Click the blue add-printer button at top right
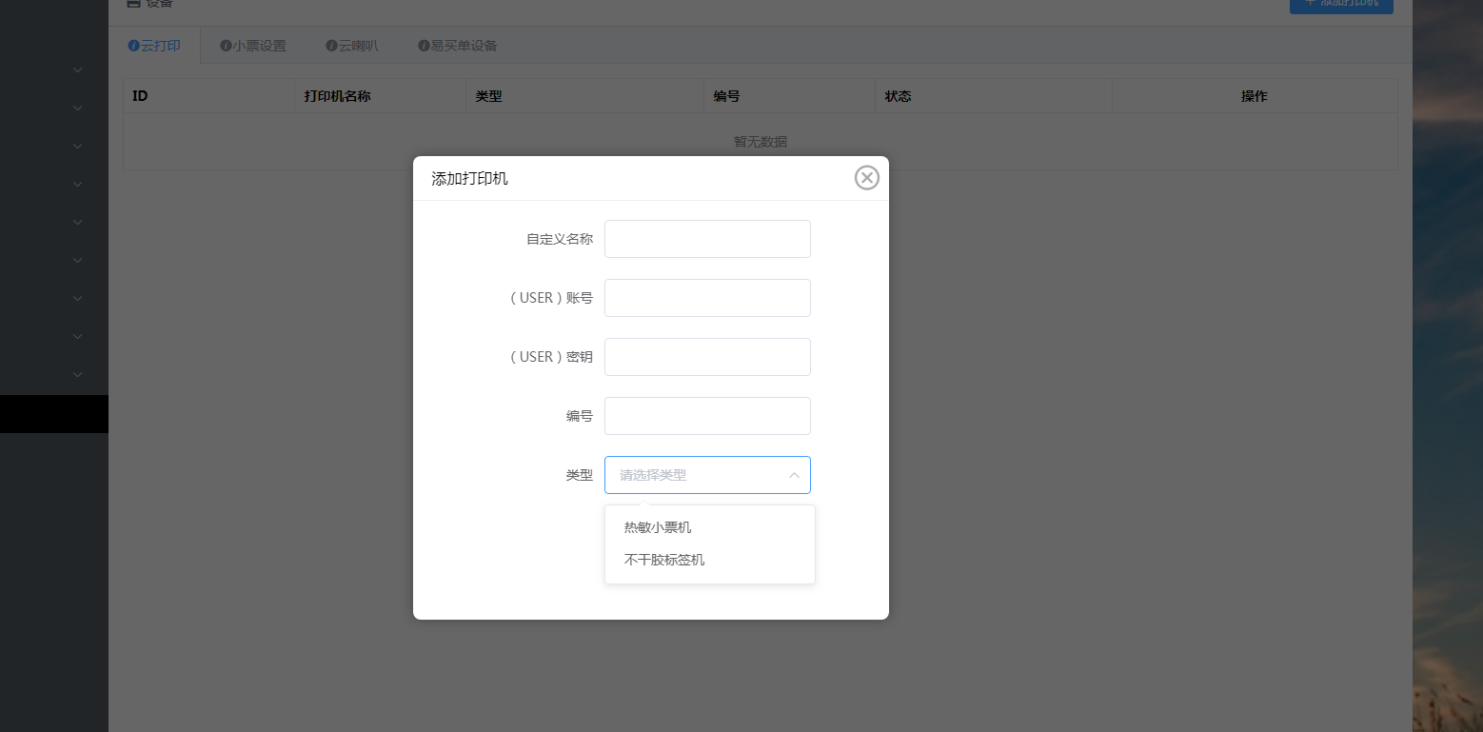The height and width of the screenshot is (732, 1483). (1341, 5)
